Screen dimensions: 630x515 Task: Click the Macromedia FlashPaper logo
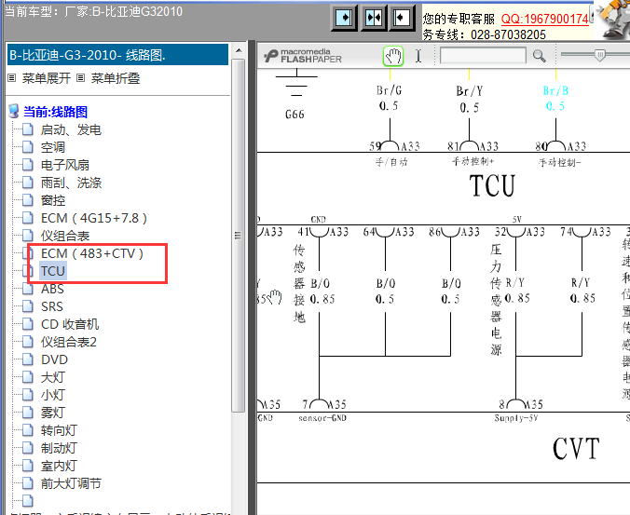pos(303,56)
